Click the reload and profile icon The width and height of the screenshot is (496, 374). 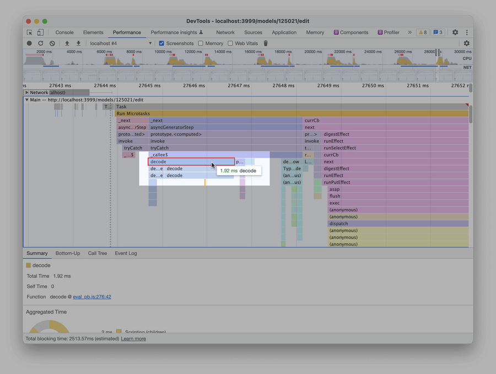click(x=40, y=44)
